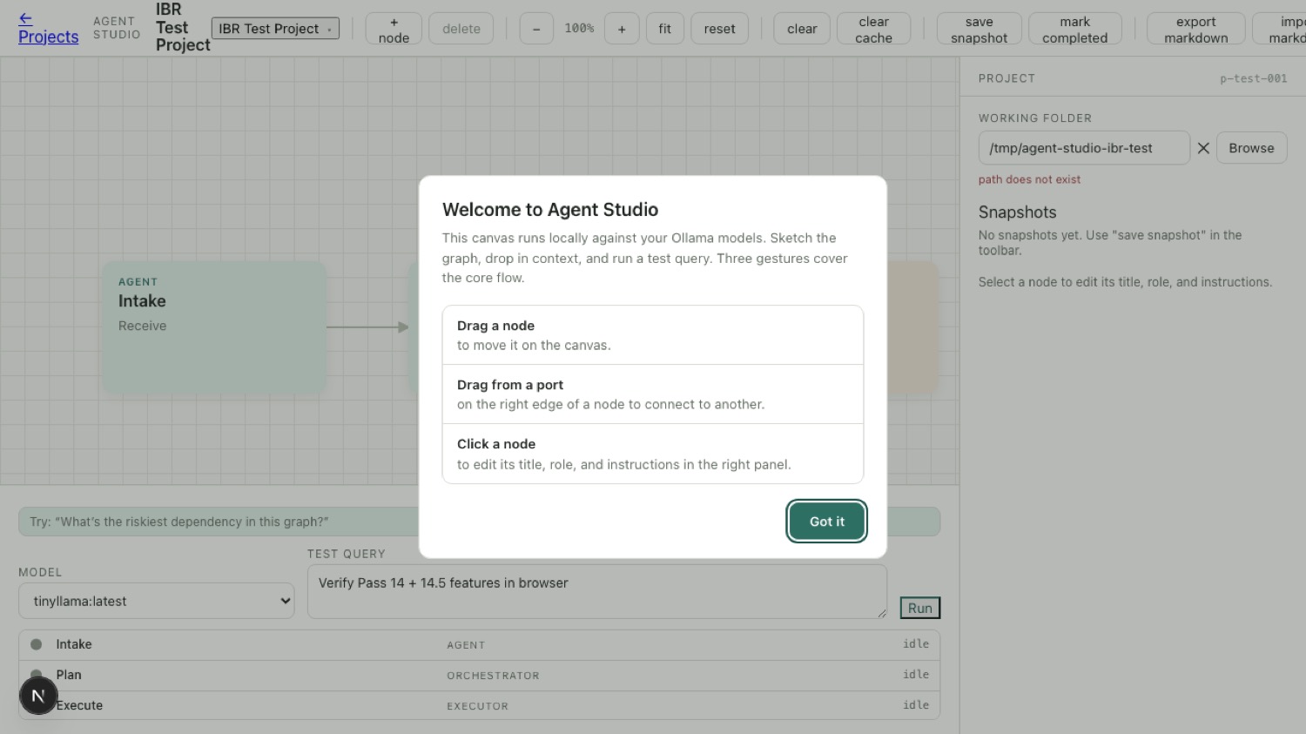The height and width of the screenshot is (734, 1306).
Task: Click the 'Drag from a port' tip
Action: coord(652,394)
